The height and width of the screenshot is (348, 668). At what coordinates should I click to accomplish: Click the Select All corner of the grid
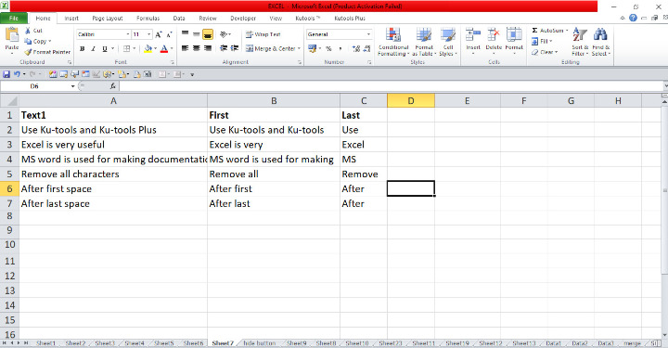[9, 101]
